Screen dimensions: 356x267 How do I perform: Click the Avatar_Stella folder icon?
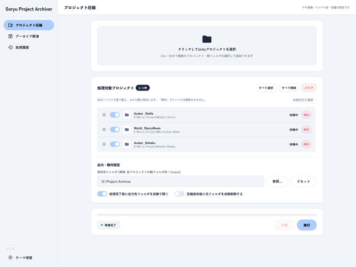(127, 115)
